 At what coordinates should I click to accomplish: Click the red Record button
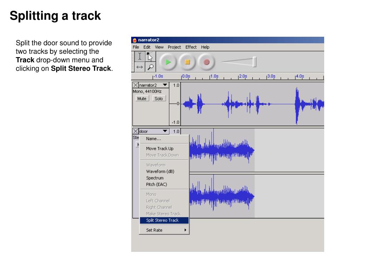pos(206,62)
